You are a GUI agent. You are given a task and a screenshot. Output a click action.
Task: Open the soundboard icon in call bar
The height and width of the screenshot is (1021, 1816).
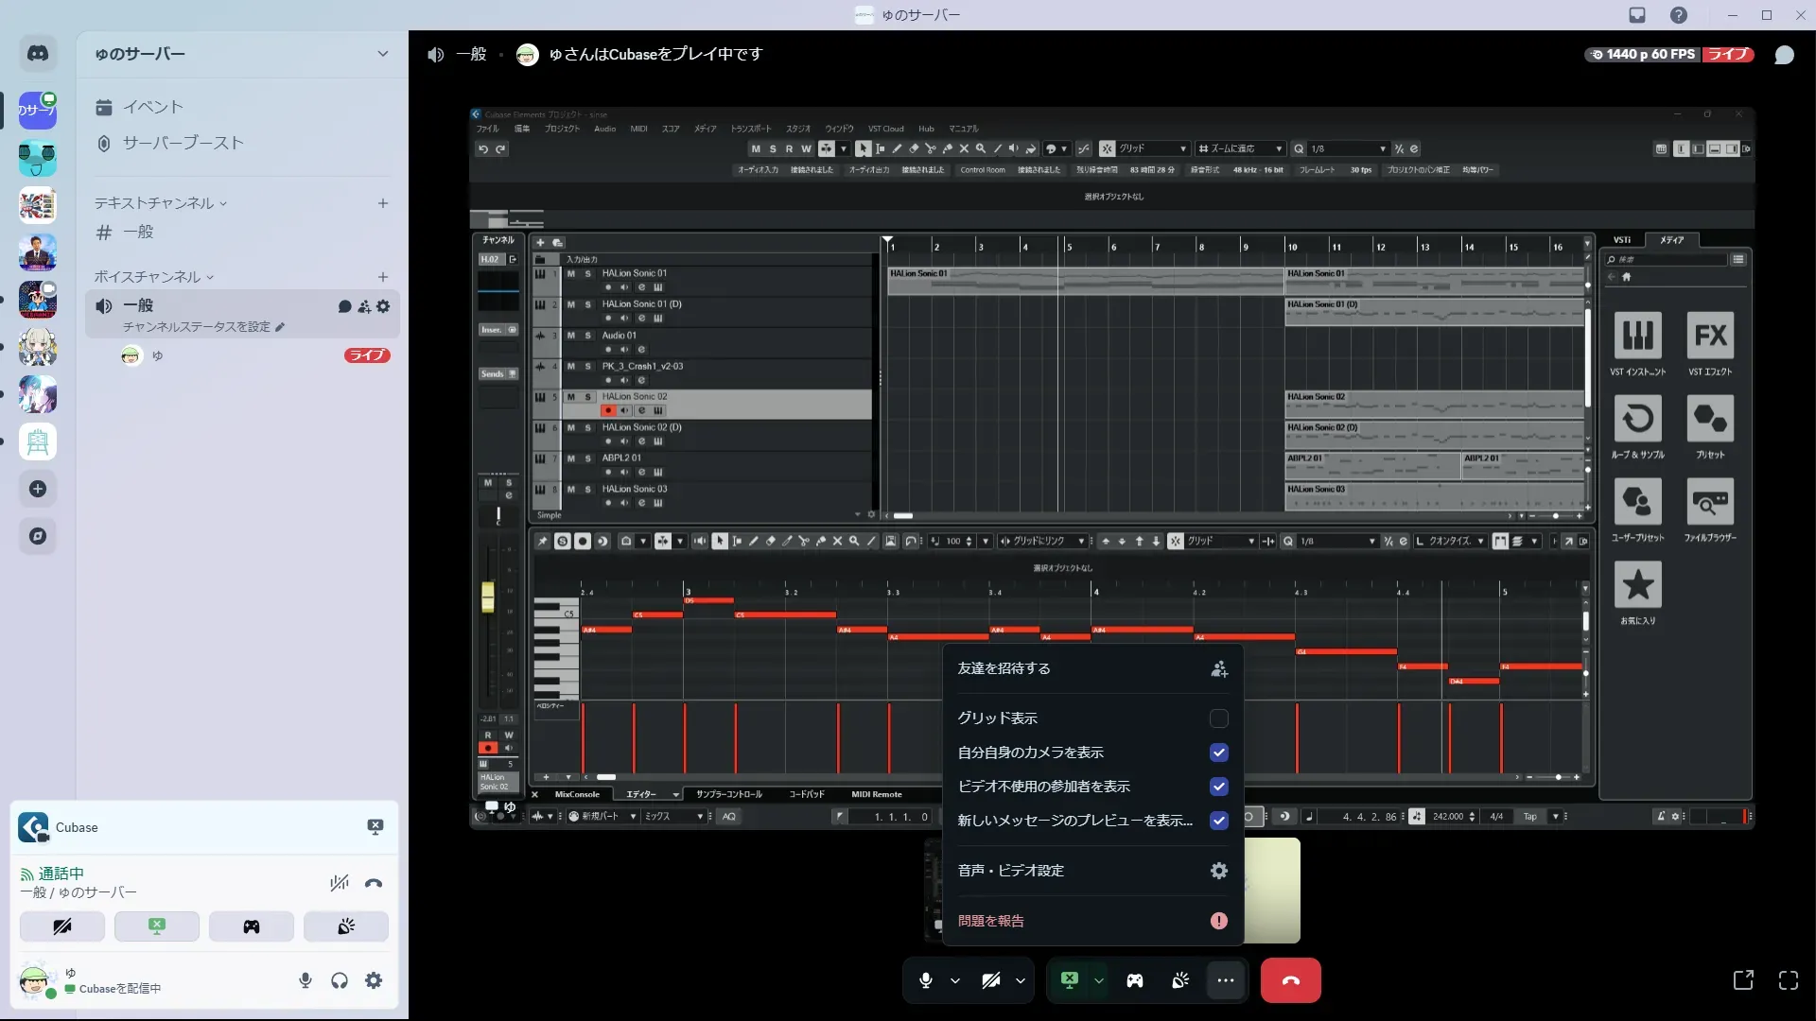(x=1180, y=980)
